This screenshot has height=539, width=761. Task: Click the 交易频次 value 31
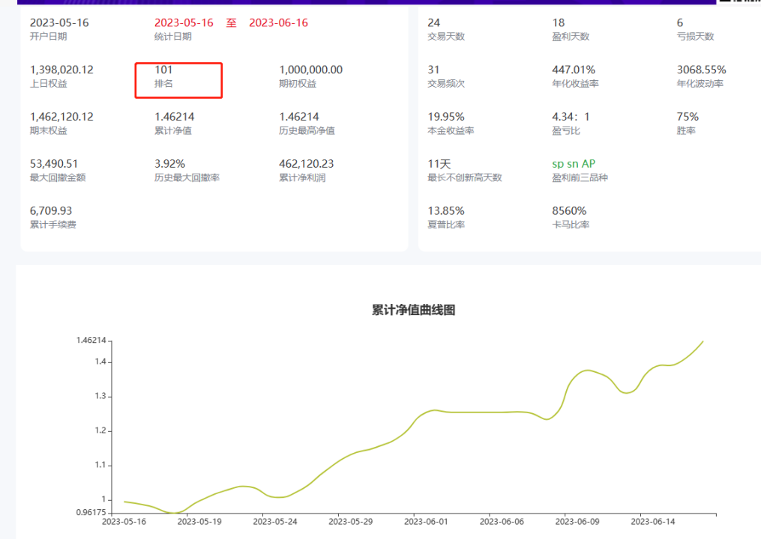click(x=433, y=70)
